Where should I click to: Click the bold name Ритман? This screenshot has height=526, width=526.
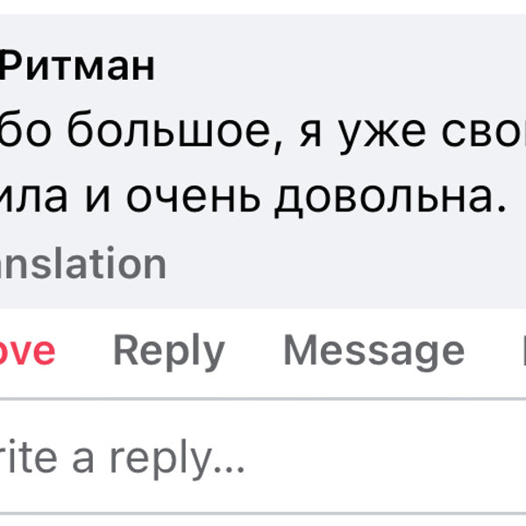[77, 66]
